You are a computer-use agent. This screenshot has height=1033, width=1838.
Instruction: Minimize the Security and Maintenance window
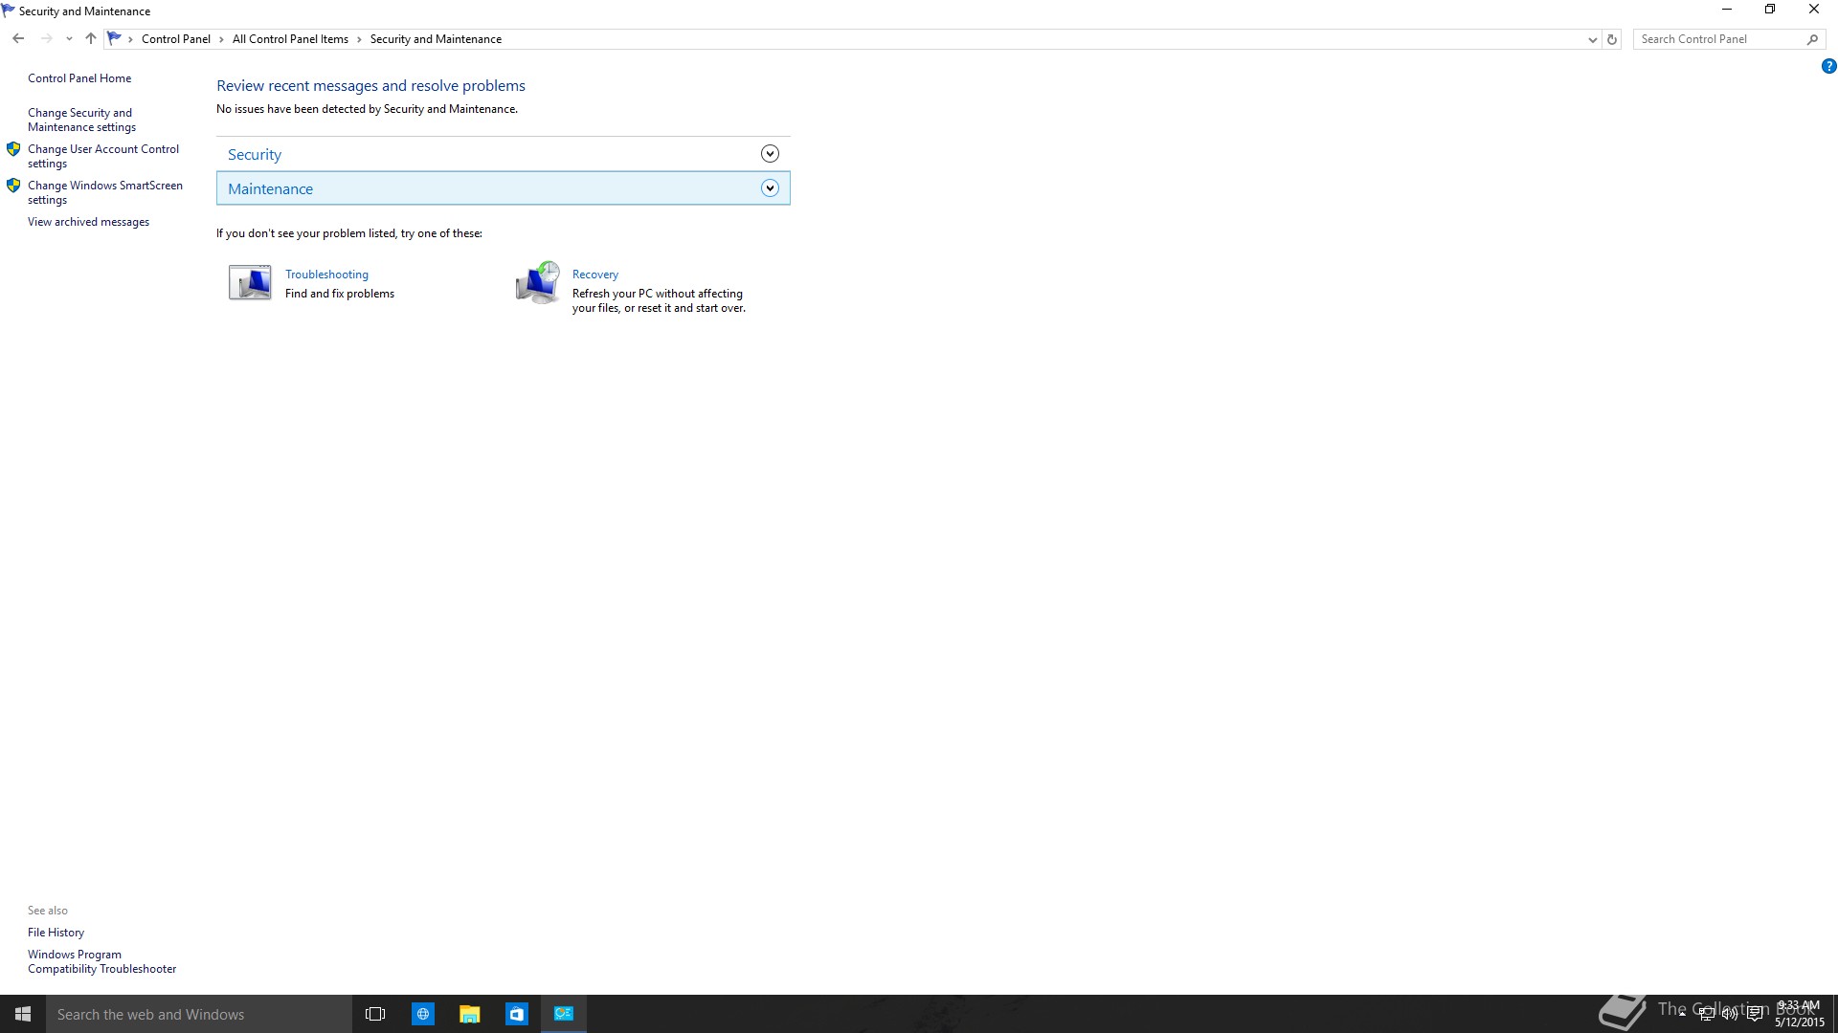1727,10
